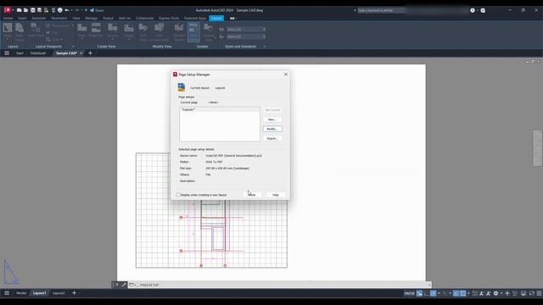The width and height of the screenshot is (543, 305).
Task: Click the Help button in Page Setup Manager
Action: tap(275, 195)
